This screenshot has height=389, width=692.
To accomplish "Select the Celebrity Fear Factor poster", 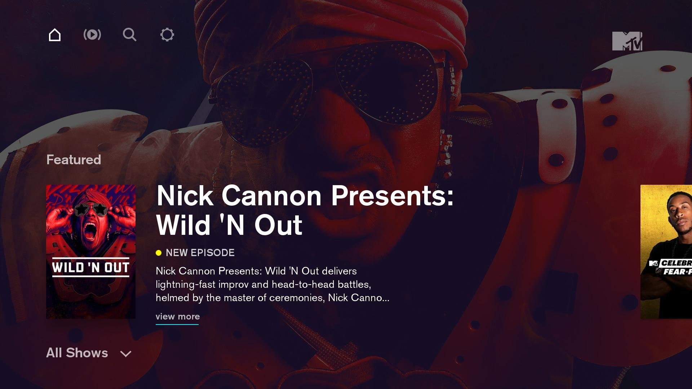I will click(666, 251).
